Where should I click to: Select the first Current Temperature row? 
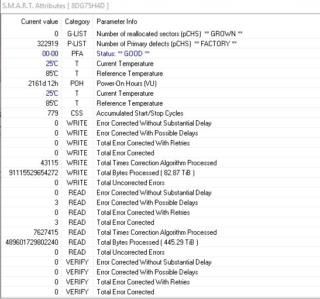(161, 64)
